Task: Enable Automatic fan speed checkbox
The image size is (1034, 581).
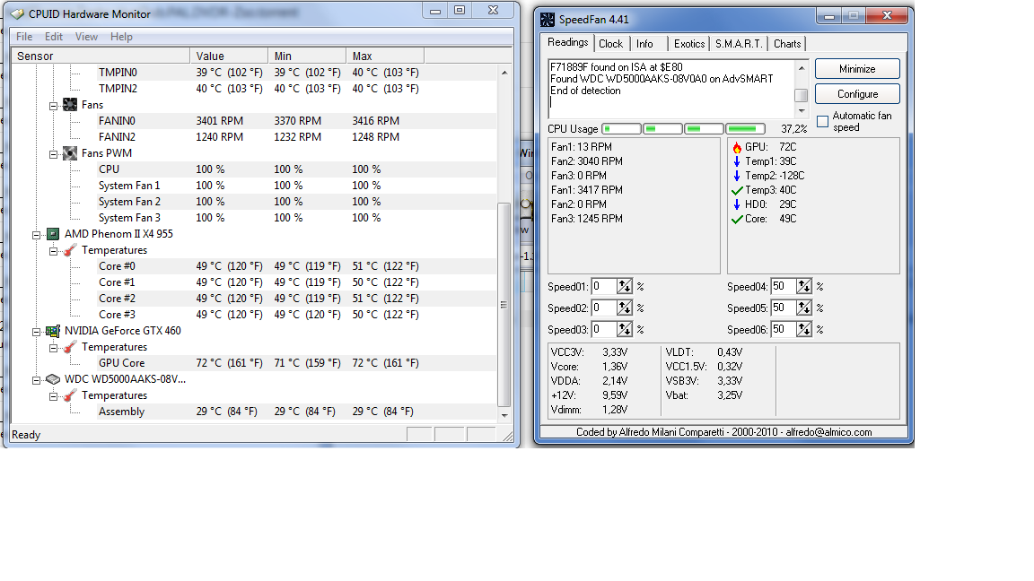Action: point(822,121)
